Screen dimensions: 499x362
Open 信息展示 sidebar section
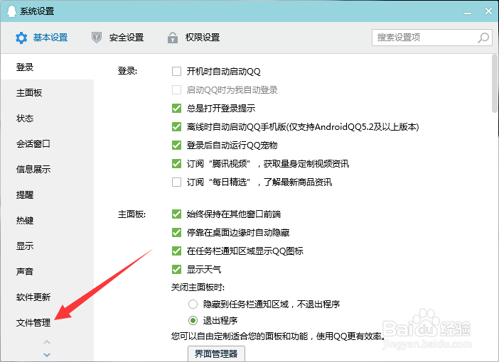(47, 169)
